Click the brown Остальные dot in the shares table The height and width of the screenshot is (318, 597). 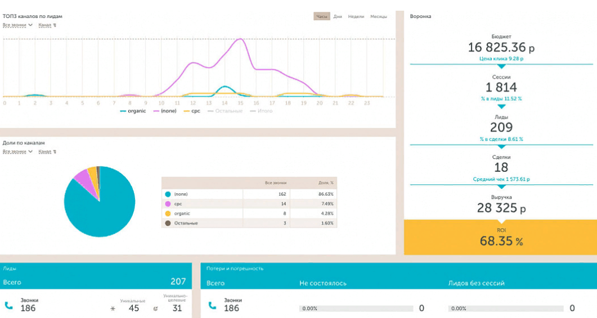[x=168, y=223]
